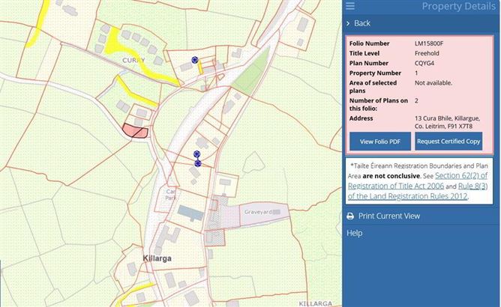Select the pink highlighted land parcel
501x307 pixels.
(x=135, y=130)
